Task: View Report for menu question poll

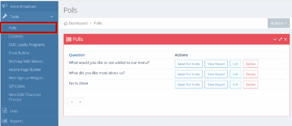Action: [x=216, y=64]
